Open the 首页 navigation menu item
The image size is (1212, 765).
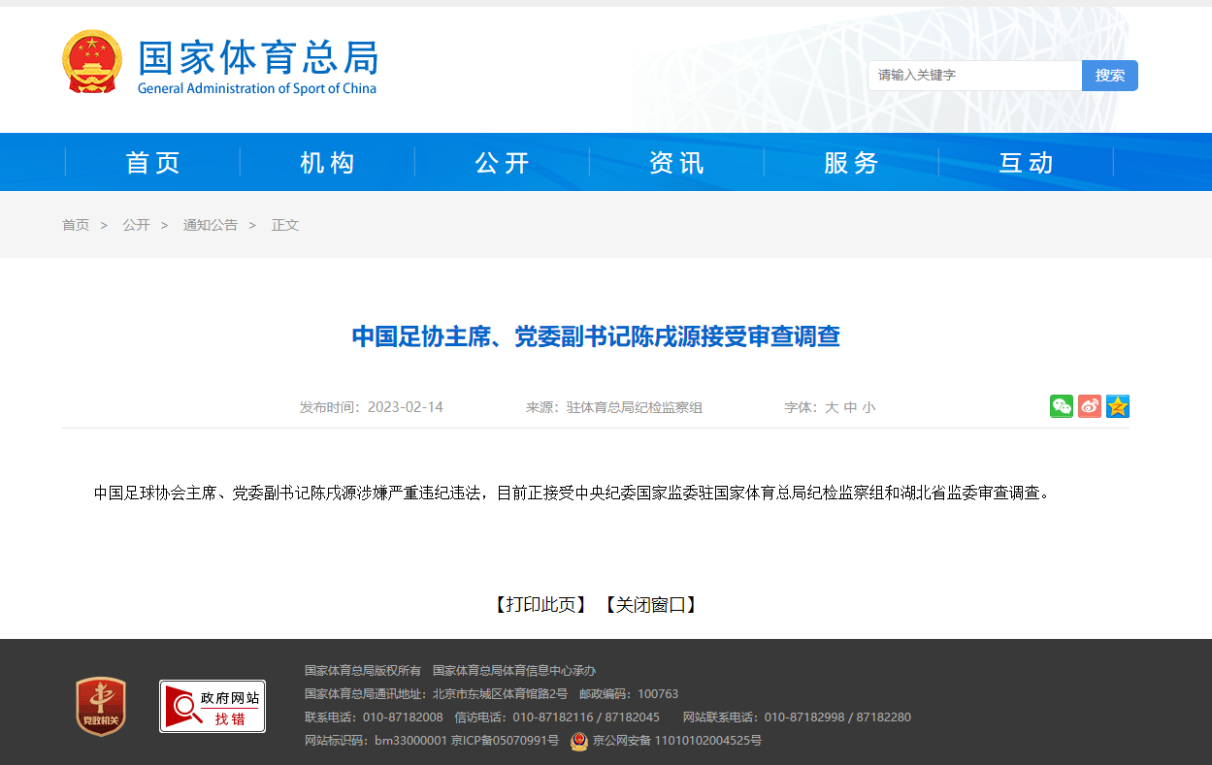[153, 163]
